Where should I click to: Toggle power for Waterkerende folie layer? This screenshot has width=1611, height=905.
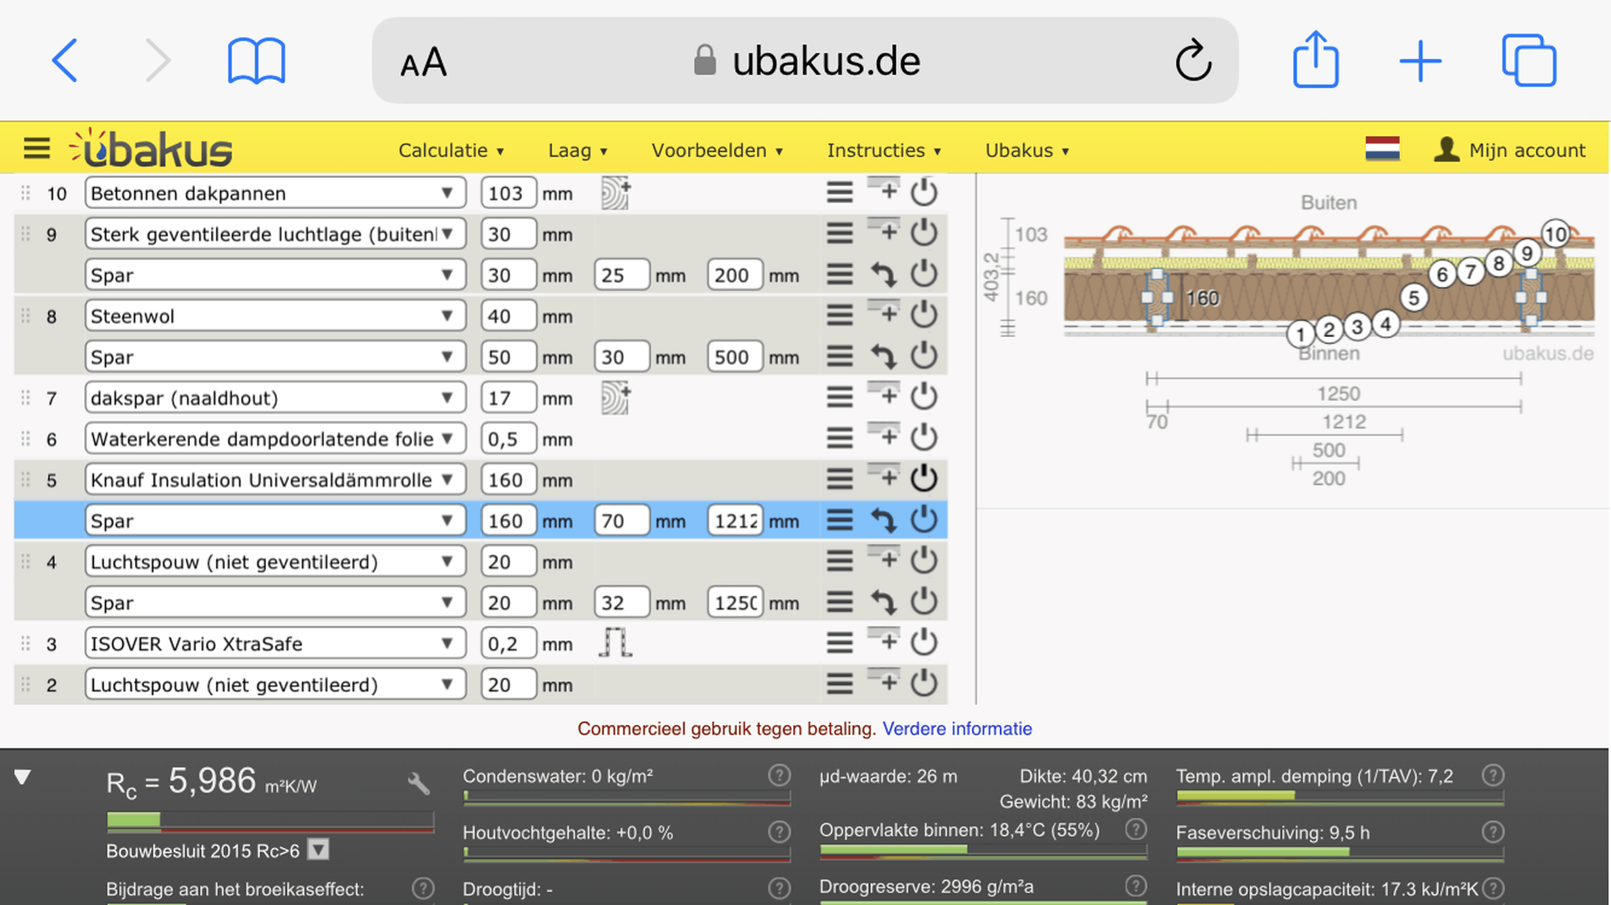[x=924, y=438]
